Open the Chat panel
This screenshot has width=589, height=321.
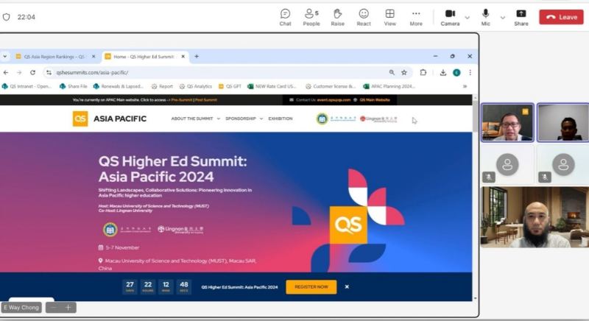pos(285,17)
